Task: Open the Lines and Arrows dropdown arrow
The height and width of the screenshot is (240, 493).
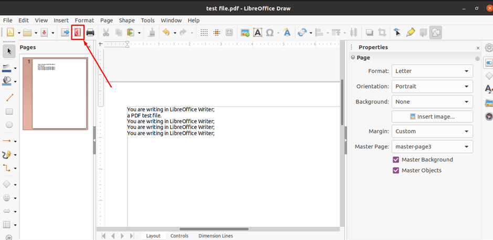Action: click(15, 141)
